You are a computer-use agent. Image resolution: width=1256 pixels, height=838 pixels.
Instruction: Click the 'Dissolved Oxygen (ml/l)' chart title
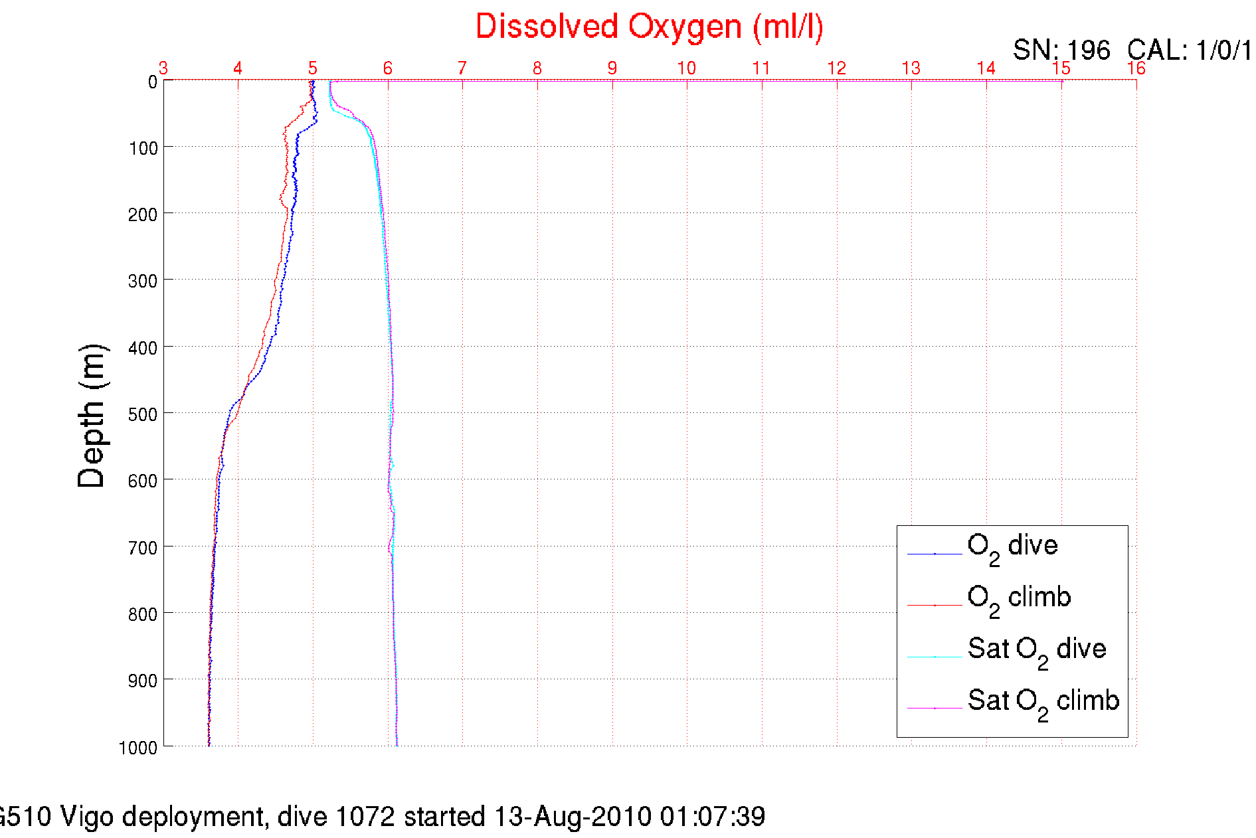(x=649, y=28)
